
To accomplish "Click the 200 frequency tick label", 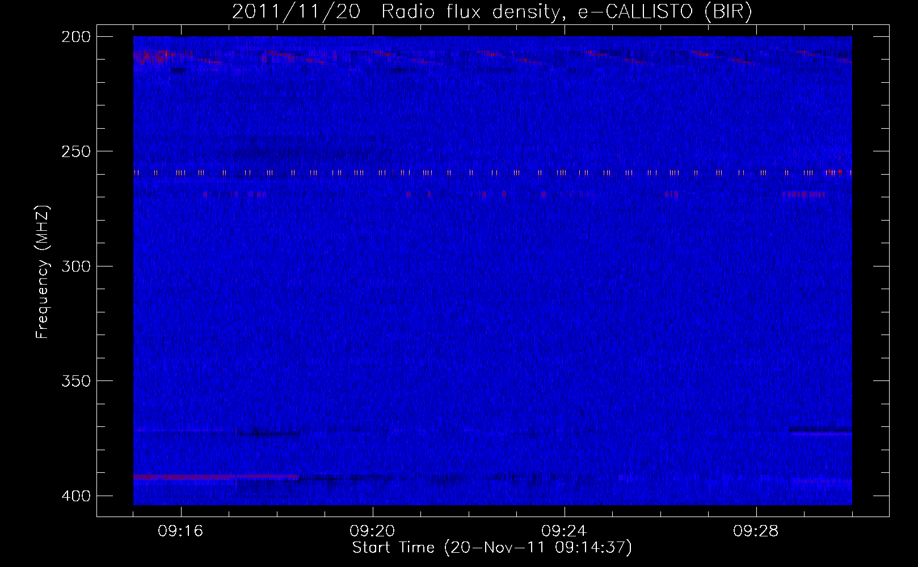I will [x=75, y=37].
